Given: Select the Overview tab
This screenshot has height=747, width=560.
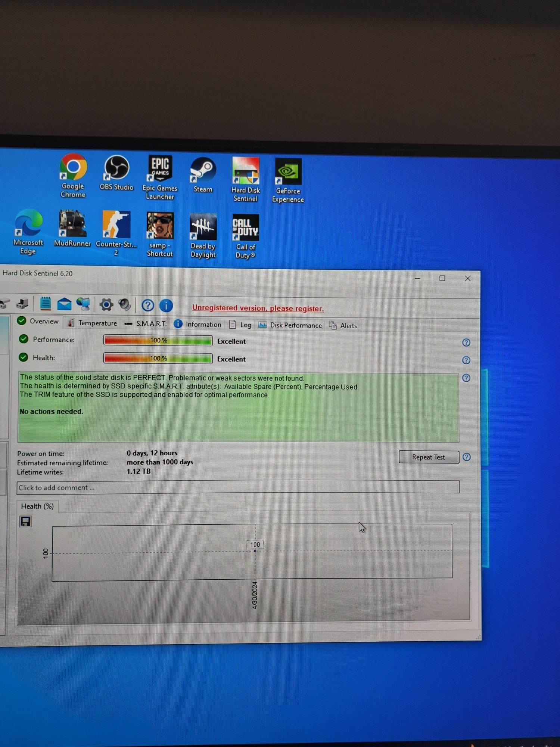Looking at the screenshot, I should (x=38, y=321).
